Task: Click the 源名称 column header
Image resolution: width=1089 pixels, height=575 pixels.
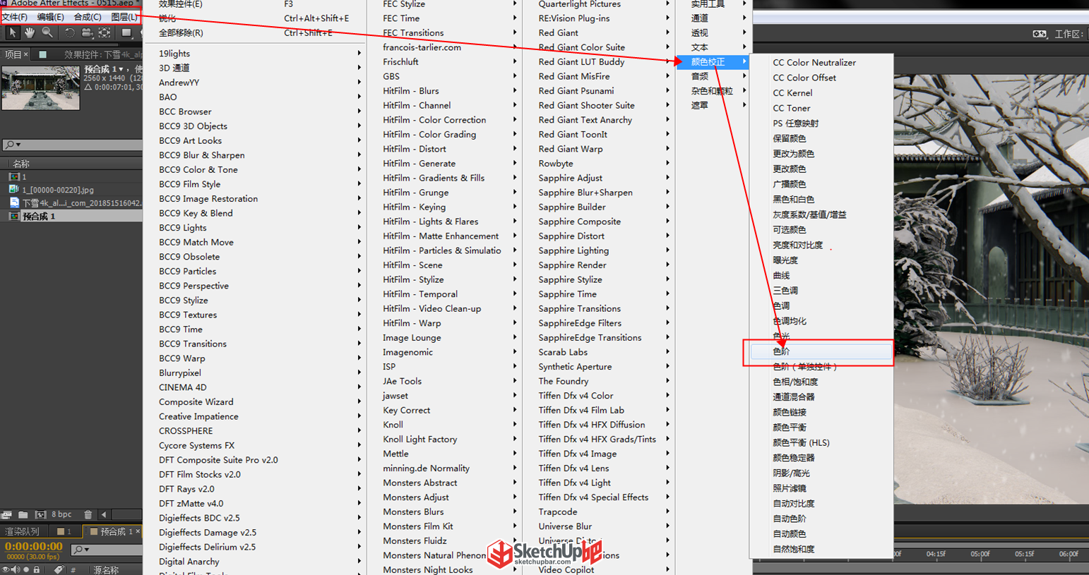Action: 106,569
